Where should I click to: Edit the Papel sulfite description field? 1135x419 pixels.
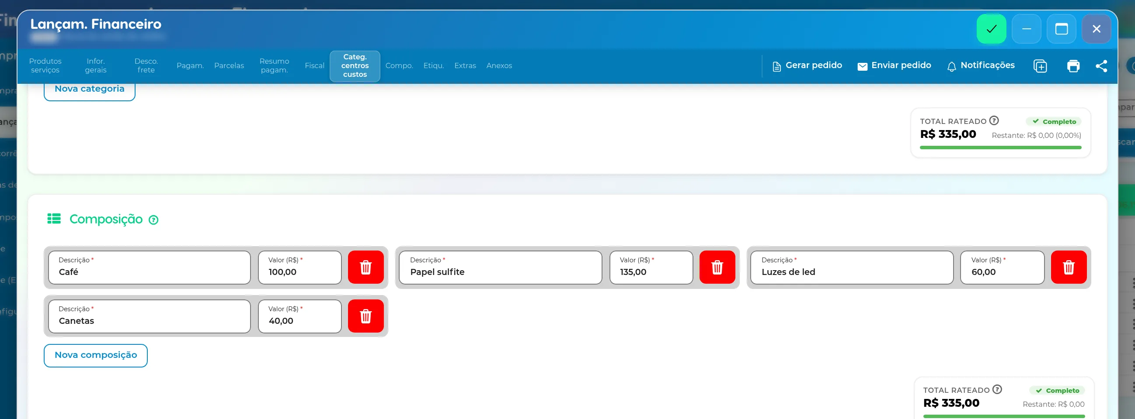501,267
